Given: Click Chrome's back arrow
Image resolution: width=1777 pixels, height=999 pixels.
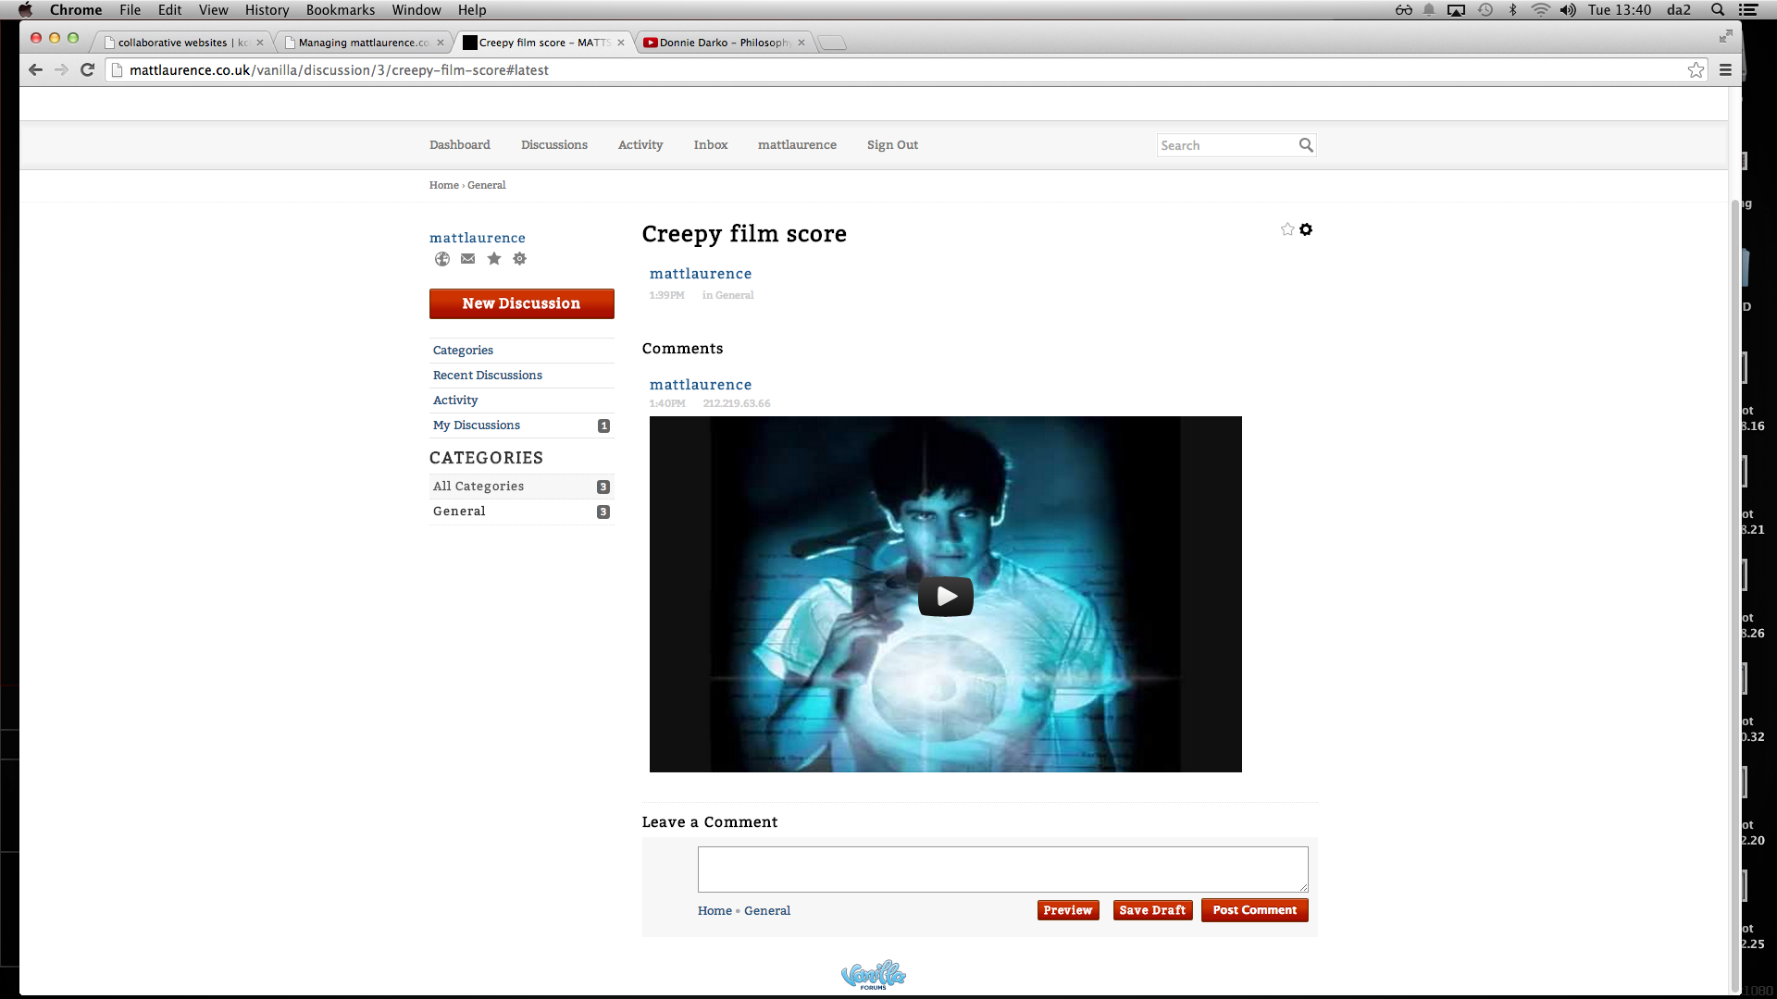Looking at the screenshot, I should pos(35,70).
